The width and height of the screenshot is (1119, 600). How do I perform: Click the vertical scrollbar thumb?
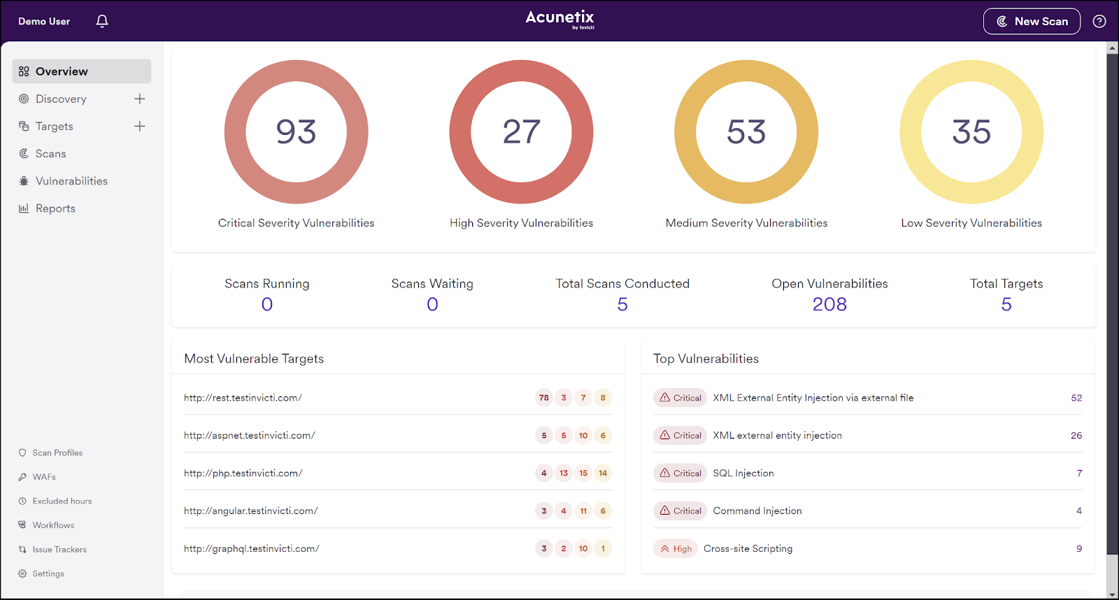(1112, 304)
